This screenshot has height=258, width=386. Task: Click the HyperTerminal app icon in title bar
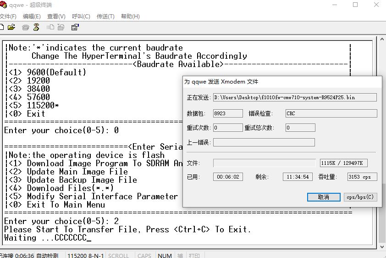4,5
